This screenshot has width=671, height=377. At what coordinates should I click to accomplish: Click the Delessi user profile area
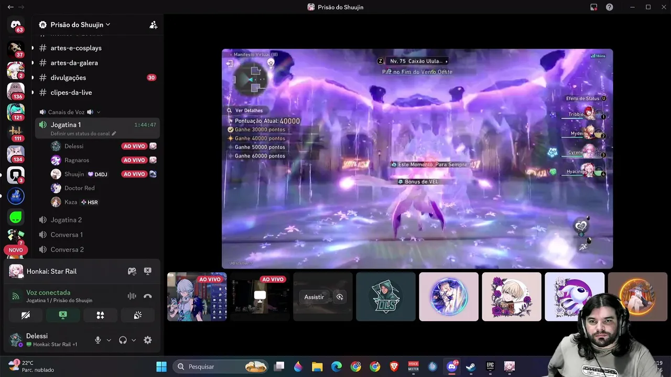tap(47, 340)
